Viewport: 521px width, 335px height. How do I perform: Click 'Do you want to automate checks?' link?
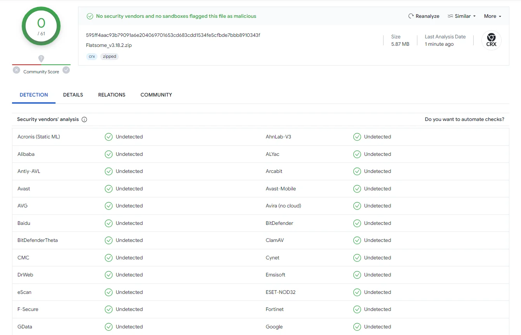[465, 119]
